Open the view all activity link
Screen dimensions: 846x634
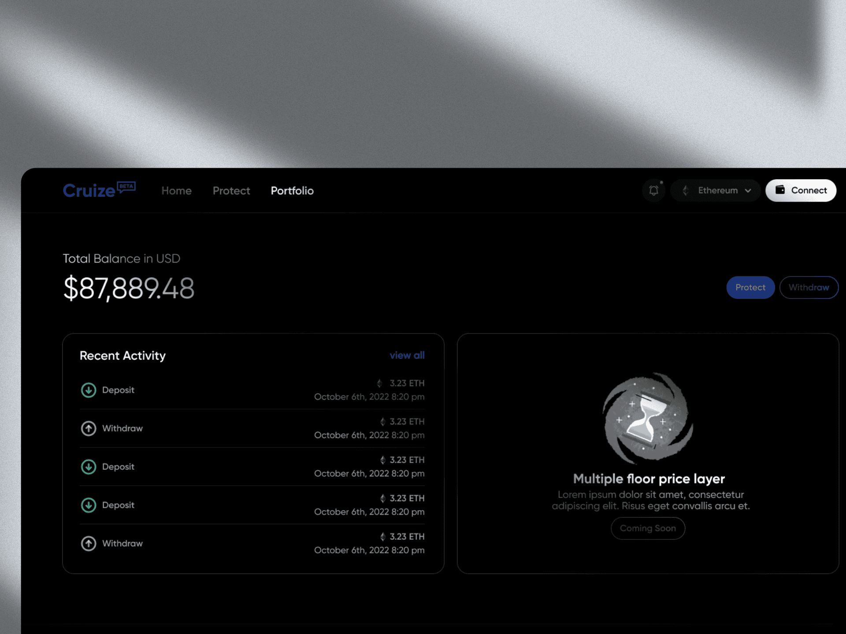point(407,355)
